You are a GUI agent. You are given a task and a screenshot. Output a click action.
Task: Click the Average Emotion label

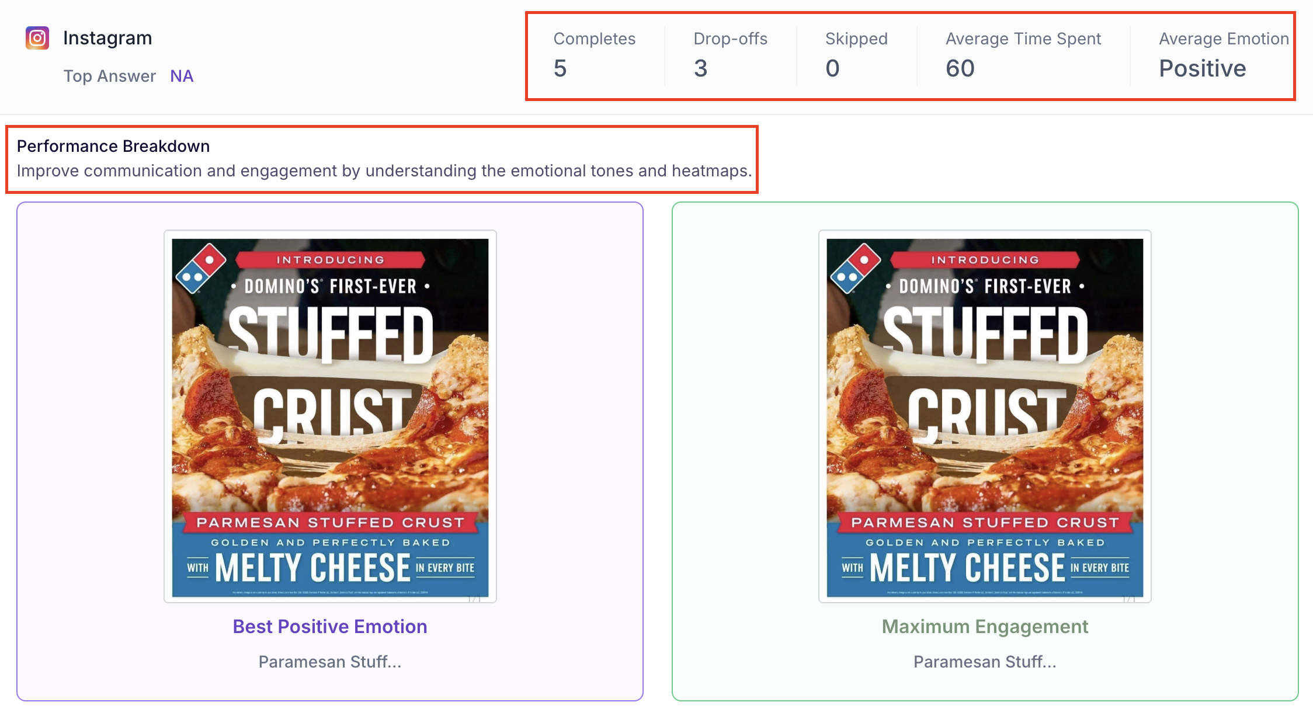point(1224,39)
